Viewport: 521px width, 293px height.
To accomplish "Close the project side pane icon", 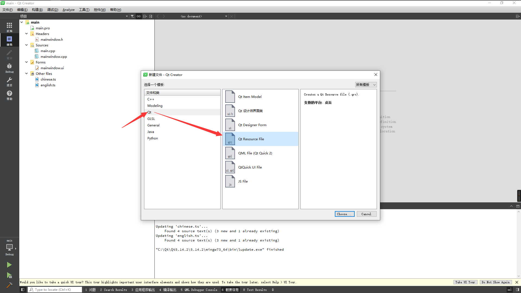I will [x=151, y=16].
